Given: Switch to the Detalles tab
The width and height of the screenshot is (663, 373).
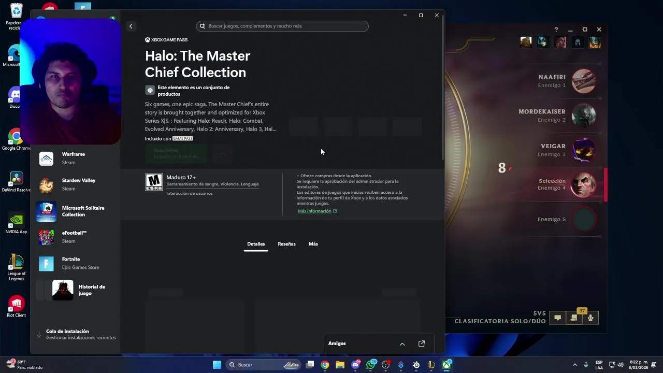Looking at the screenshot, I should point(256,244).
